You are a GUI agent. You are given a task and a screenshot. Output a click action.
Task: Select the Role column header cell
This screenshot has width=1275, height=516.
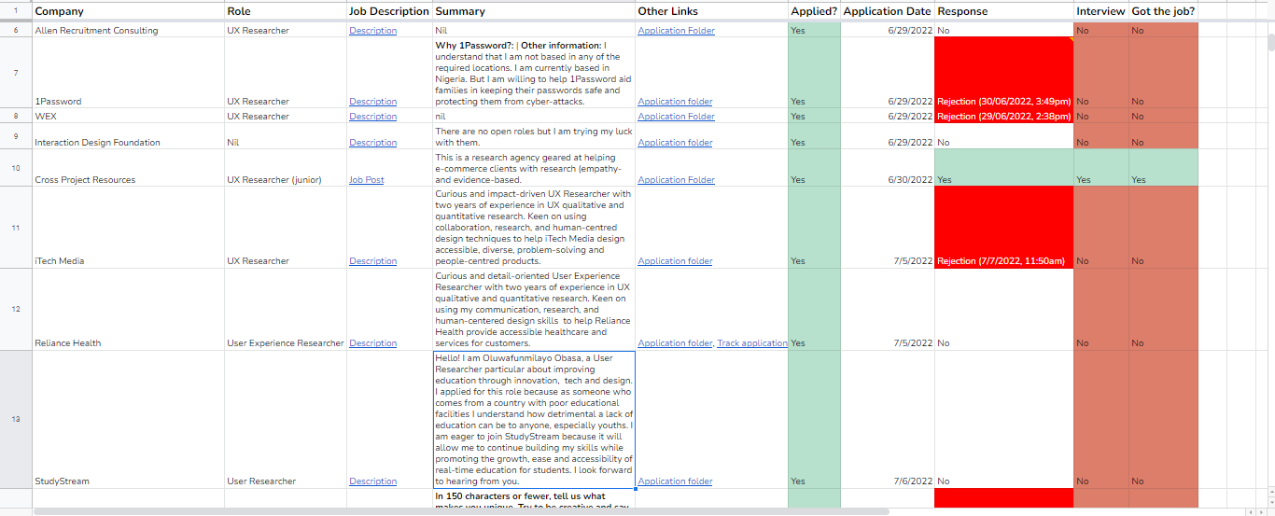pyautogui.click(x=286, y=11)
